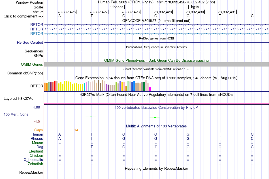Click the RPTOR label beside GTEx bars
Viewport: 269px width, 179px height.
coord(37,86)
